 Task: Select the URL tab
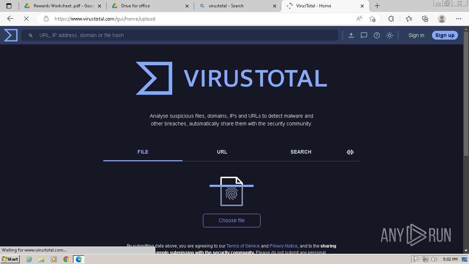click(x=222, y=152)
